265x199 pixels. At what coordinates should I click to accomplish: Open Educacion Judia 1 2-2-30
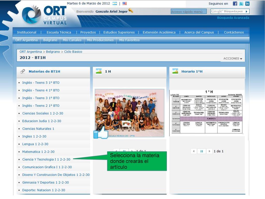(x=42, y=121)
